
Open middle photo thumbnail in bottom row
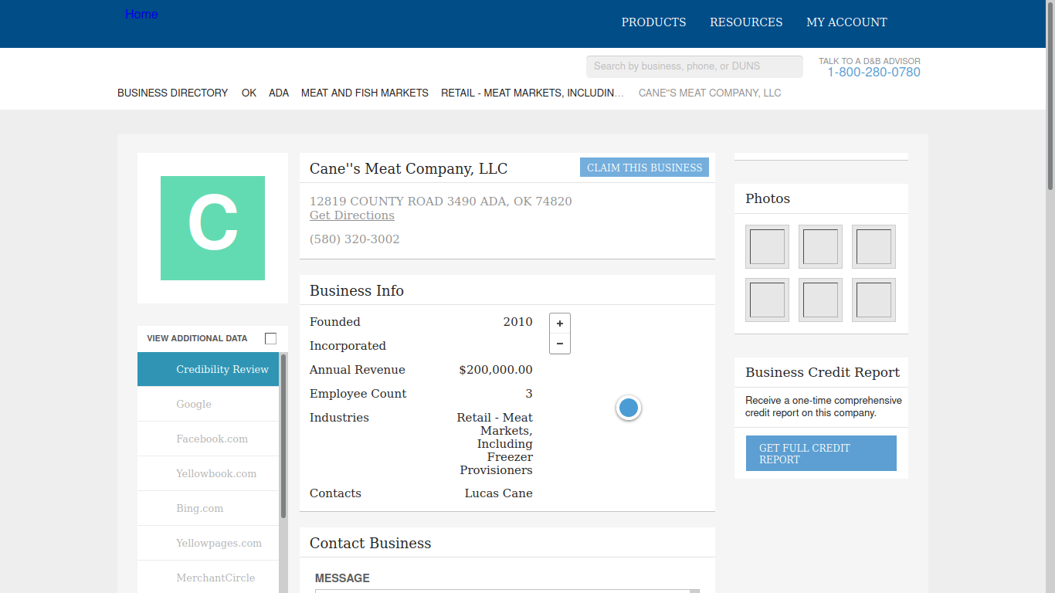tap(820, 300)
